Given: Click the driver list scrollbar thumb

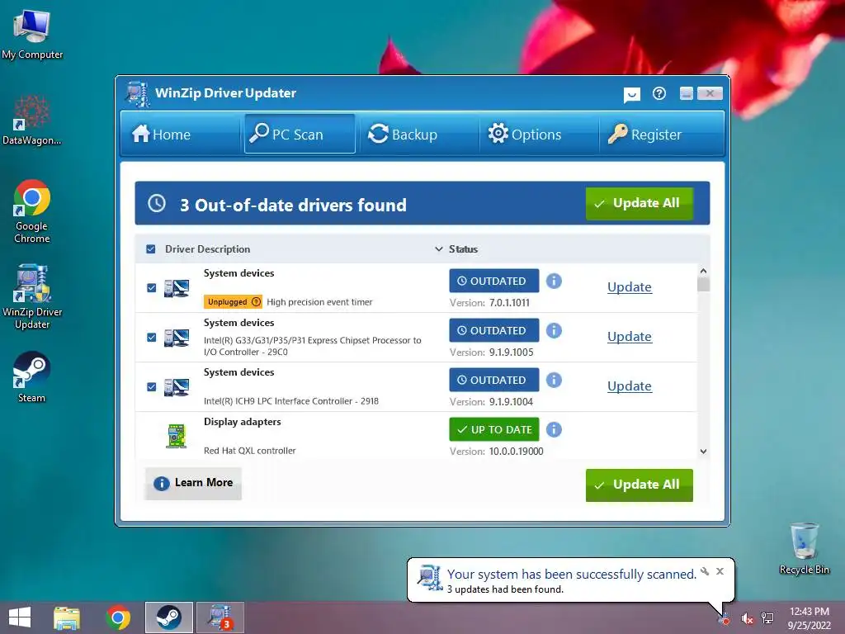Looking at the screenshot, I should [x=703, y=284].
